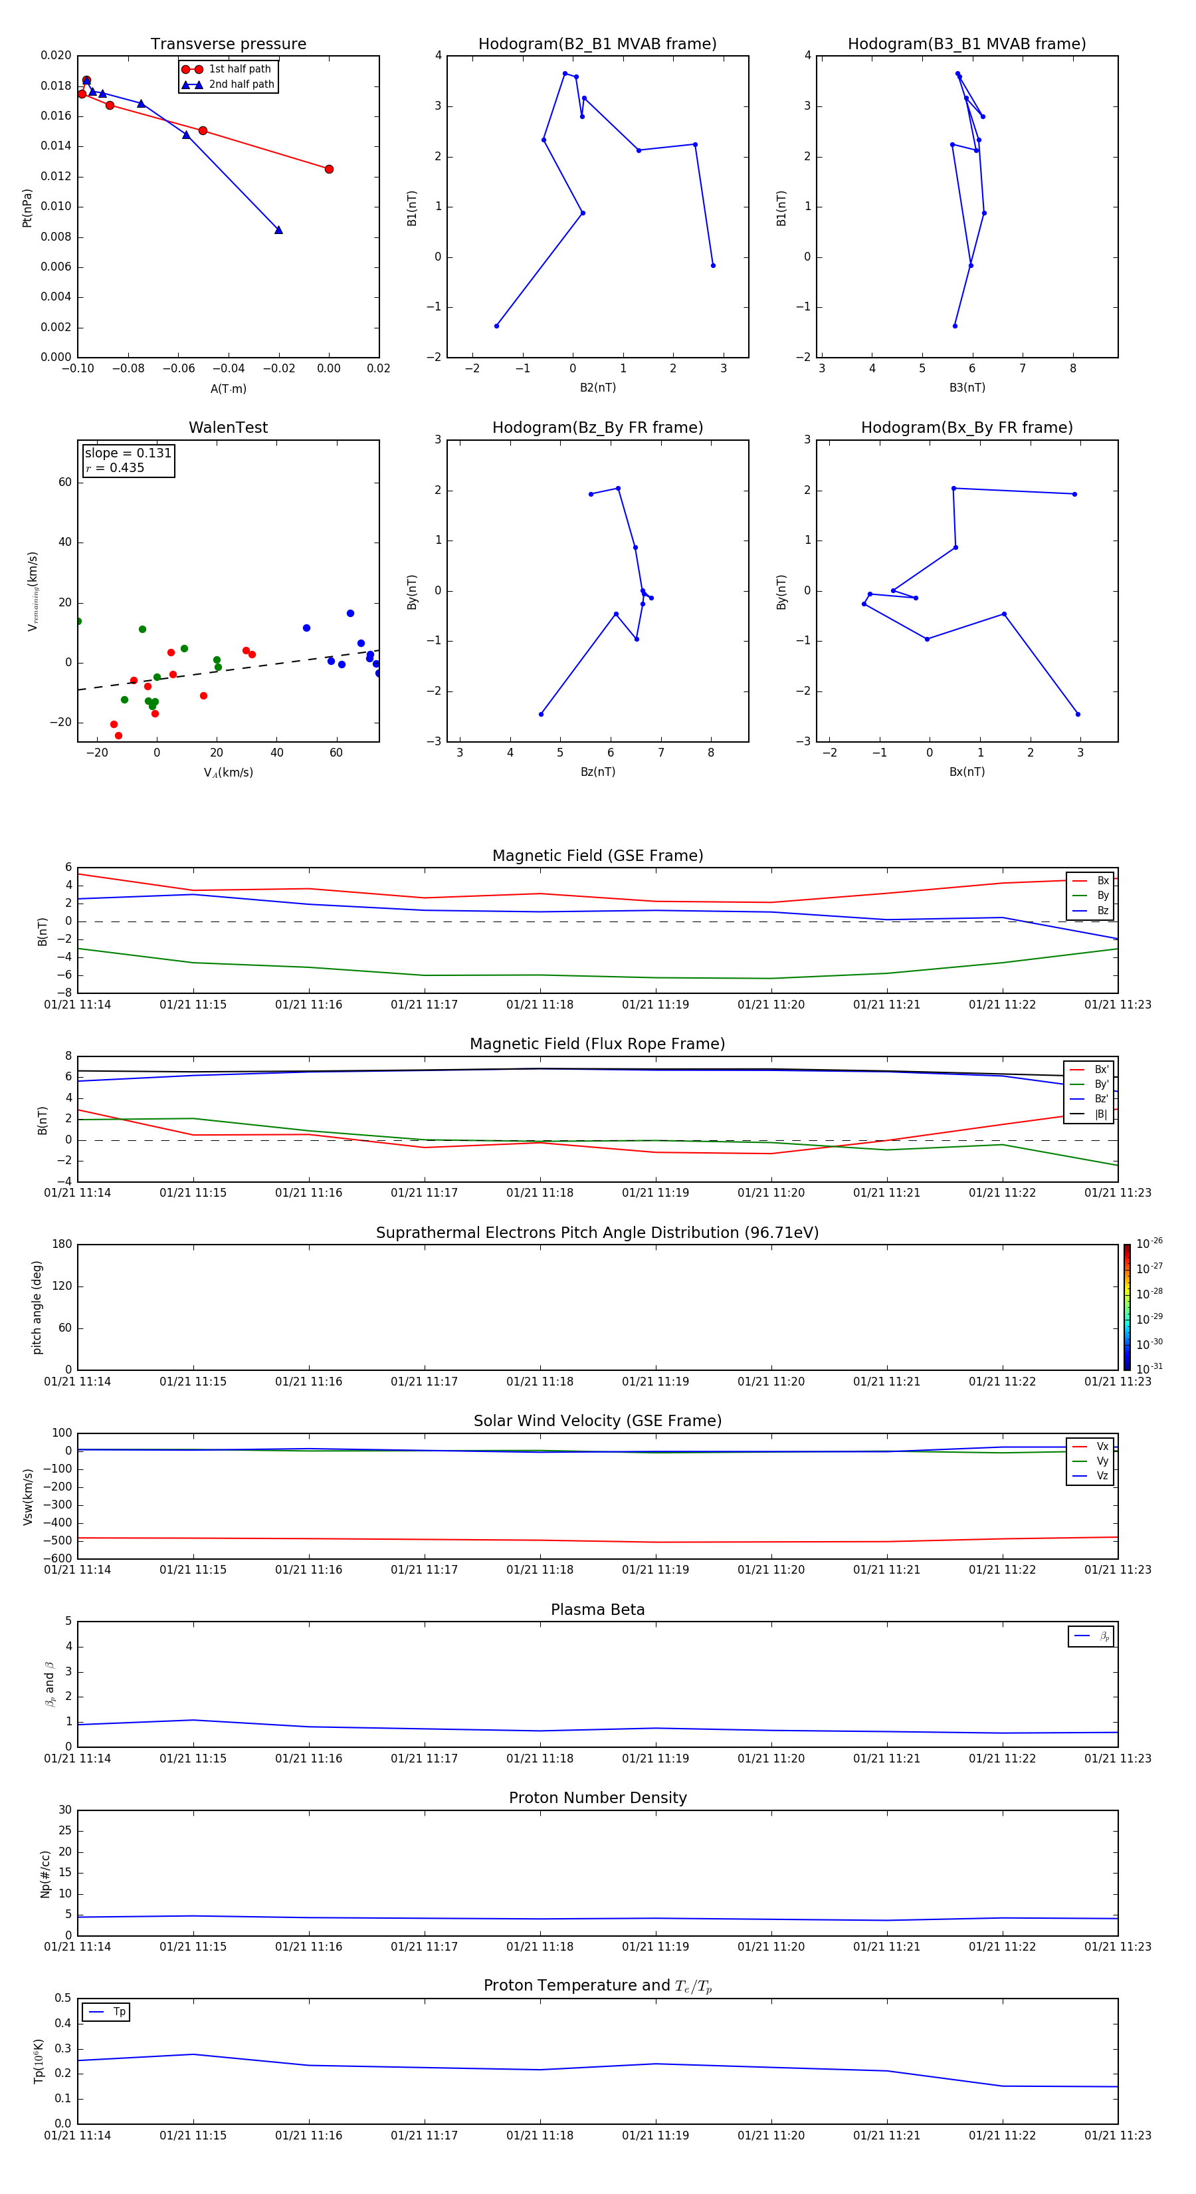Click the "A(T·m)" x-axis label
This screenshot has height=2194, width=1196.
click(x=228, y=388)
